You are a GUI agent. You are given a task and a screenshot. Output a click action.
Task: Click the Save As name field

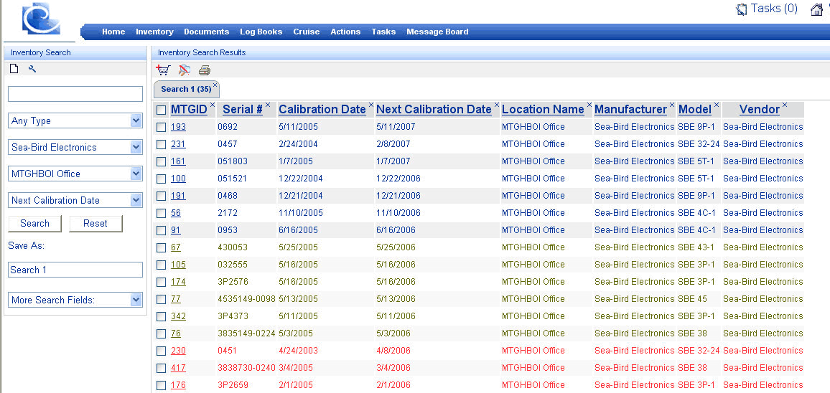pos(75,270)
